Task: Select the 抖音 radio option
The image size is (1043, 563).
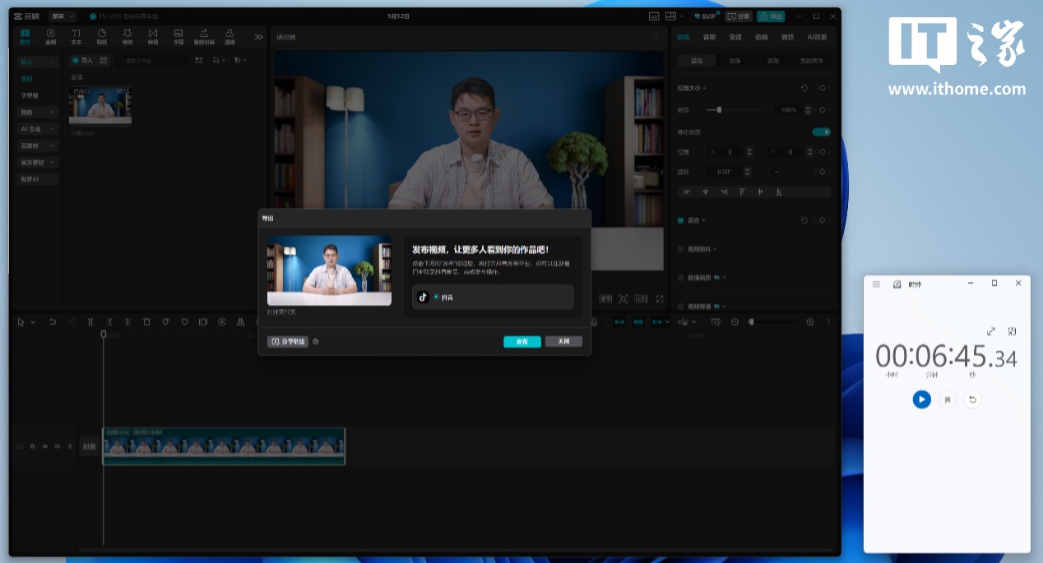Action: click(x=437, y=297)
